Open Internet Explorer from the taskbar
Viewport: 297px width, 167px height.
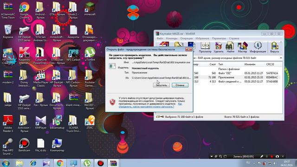pyautogui.click(x=33, y=163)
